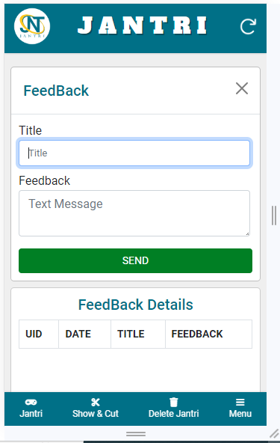The width and height of the screenshot is (280, 443).
Task: Select the TITLE column header
Action: point(131,334)
